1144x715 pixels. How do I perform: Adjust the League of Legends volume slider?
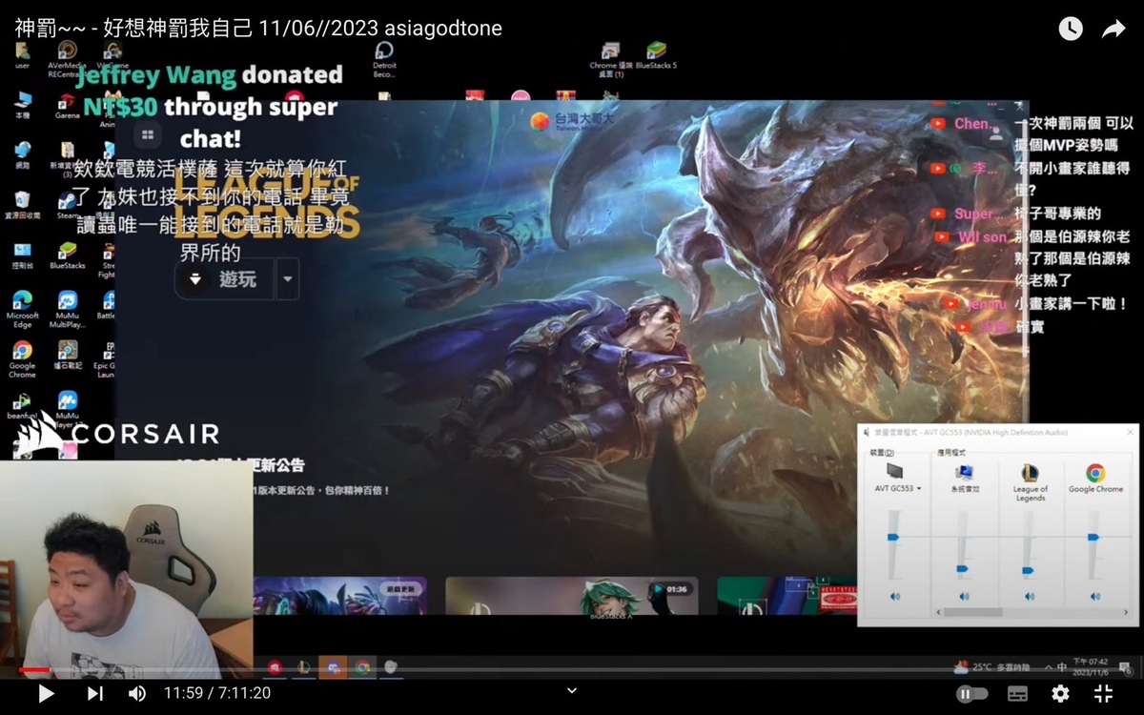[x=1028, y=570]
